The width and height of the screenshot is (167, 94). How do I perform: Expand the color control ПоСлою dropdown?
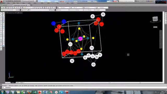68,10
